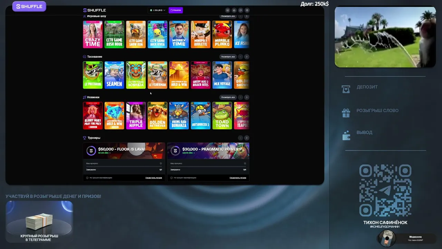Open the Le Prechaun slot
This screenshot has width=442, height=249.
tap(93, 75)
